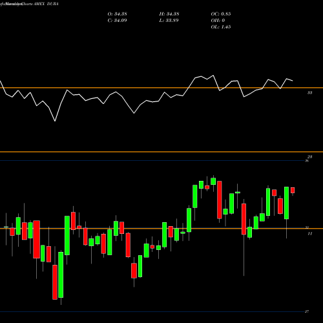Select the high price readout H: 34.38

[x=169, y=14]
